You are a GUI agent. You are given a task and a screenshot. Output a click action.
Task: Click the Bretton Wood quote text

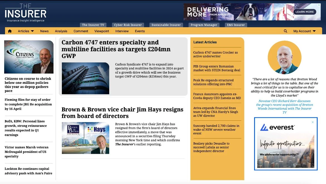(284, 87)
